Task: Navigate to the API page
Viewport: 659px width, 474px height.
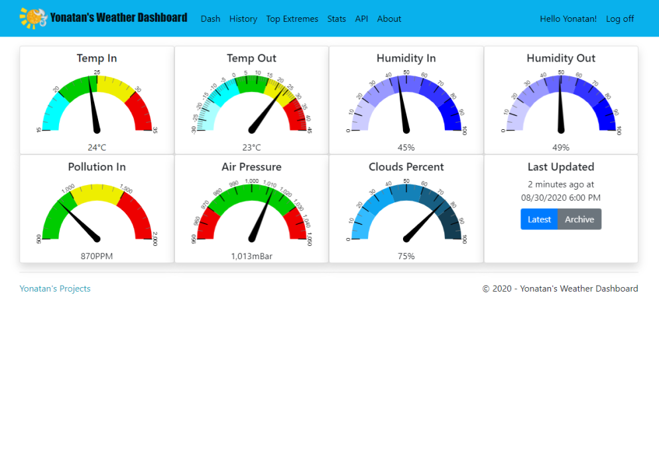Action: [361, 19]
